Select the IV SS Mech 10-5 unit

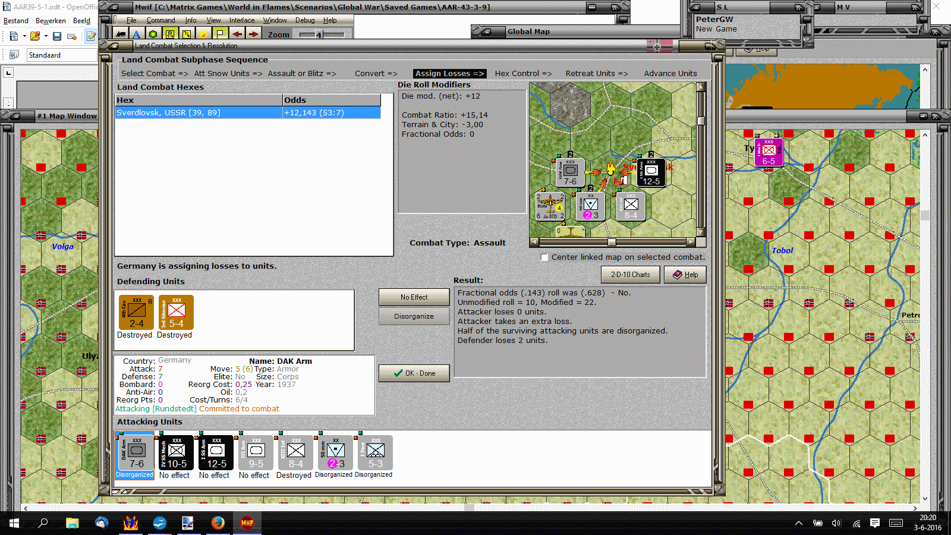coord(176,453)
